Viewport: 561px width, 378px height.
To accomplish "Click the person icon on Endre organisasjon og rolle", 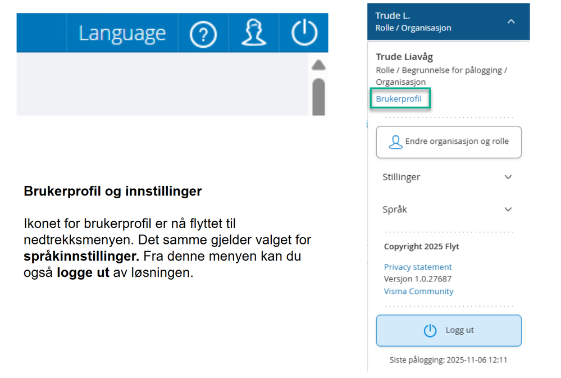I will 396,142.
